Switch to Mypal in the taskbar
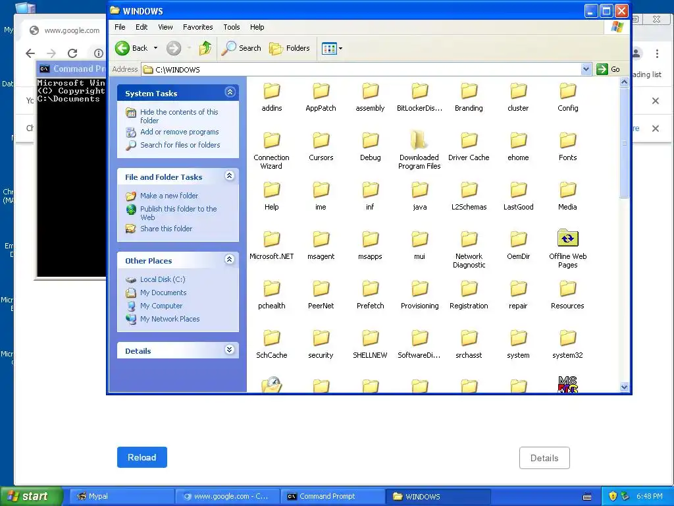The image size is (674, 506). (x=121, y=497)
